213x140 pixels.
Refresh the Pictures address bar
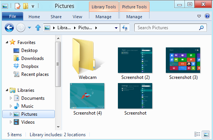(x=125, y=28)
